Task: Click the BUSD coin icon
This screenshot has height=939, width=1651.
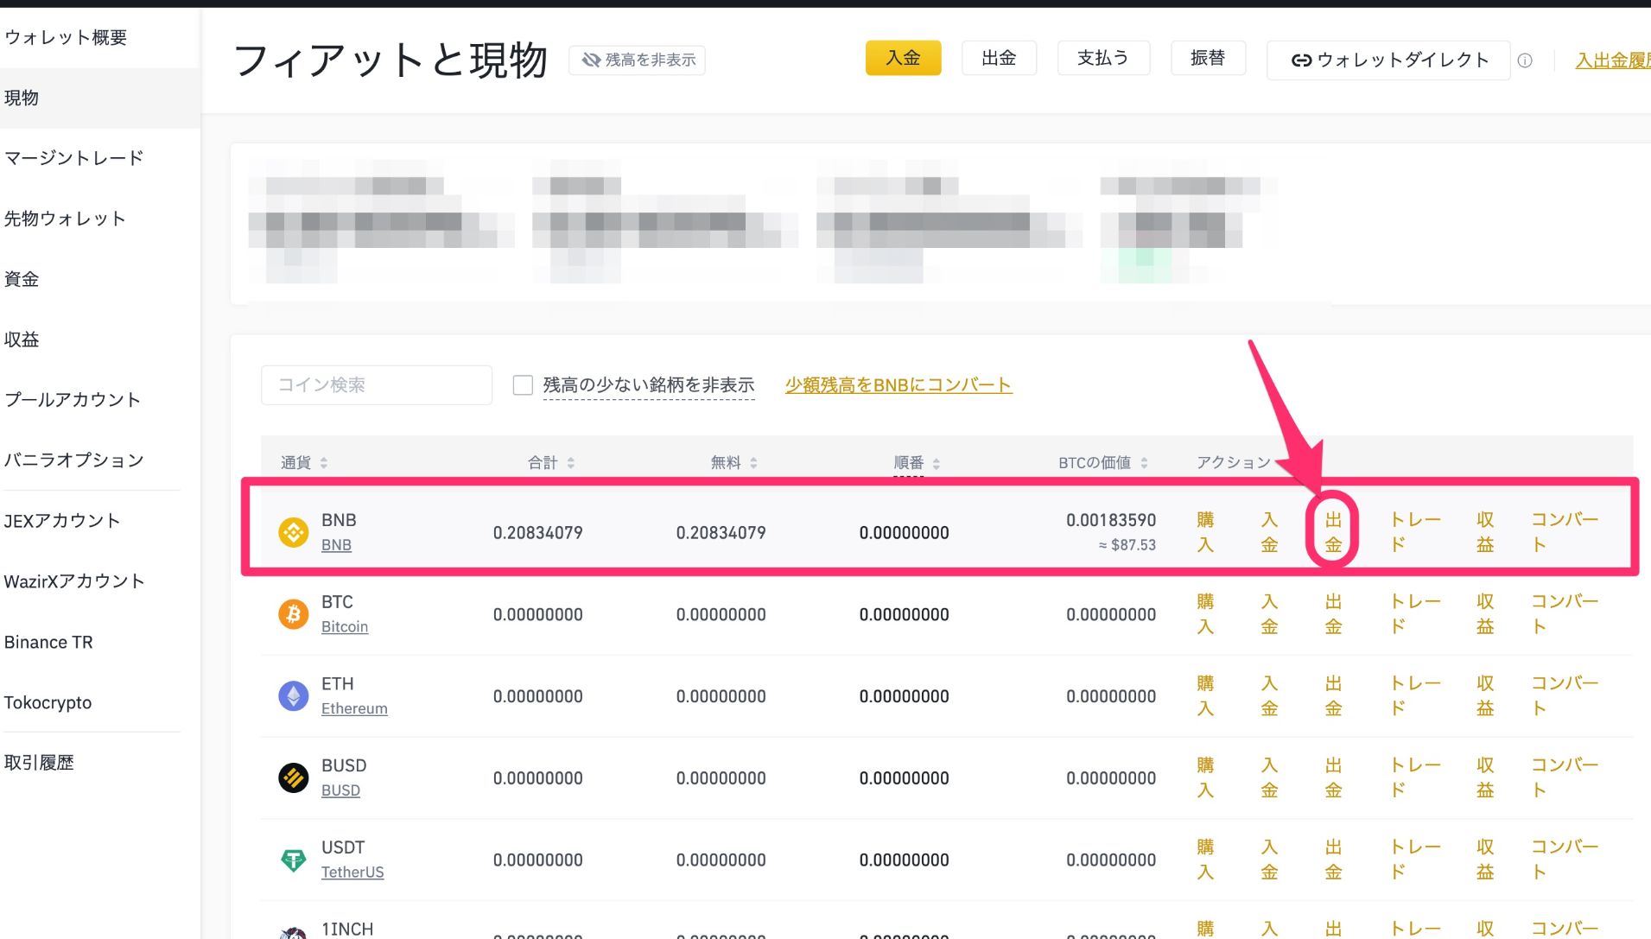Action: point(294,778)
